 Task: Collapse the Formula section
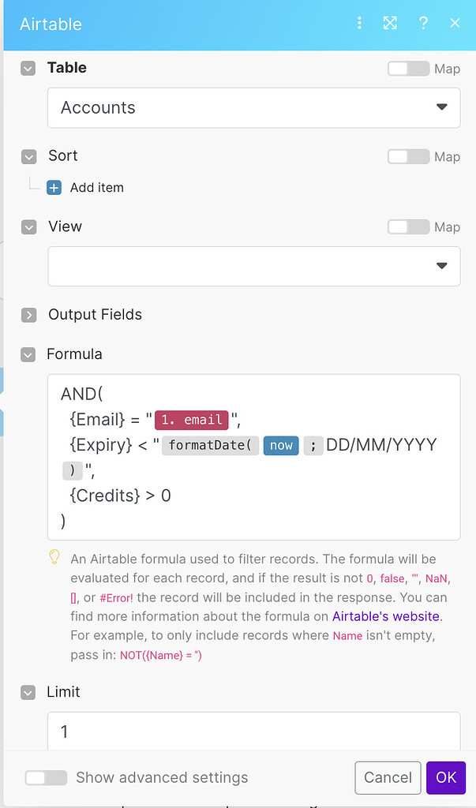click(28, 354)
